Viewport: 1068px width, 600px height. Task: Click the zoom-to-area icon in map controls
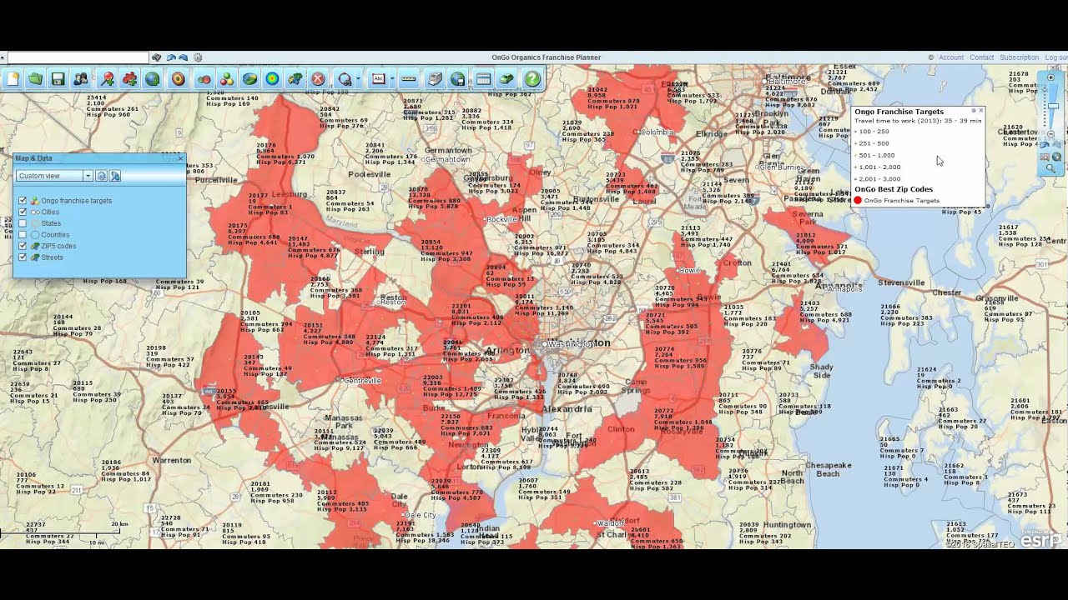[1045, 157]
